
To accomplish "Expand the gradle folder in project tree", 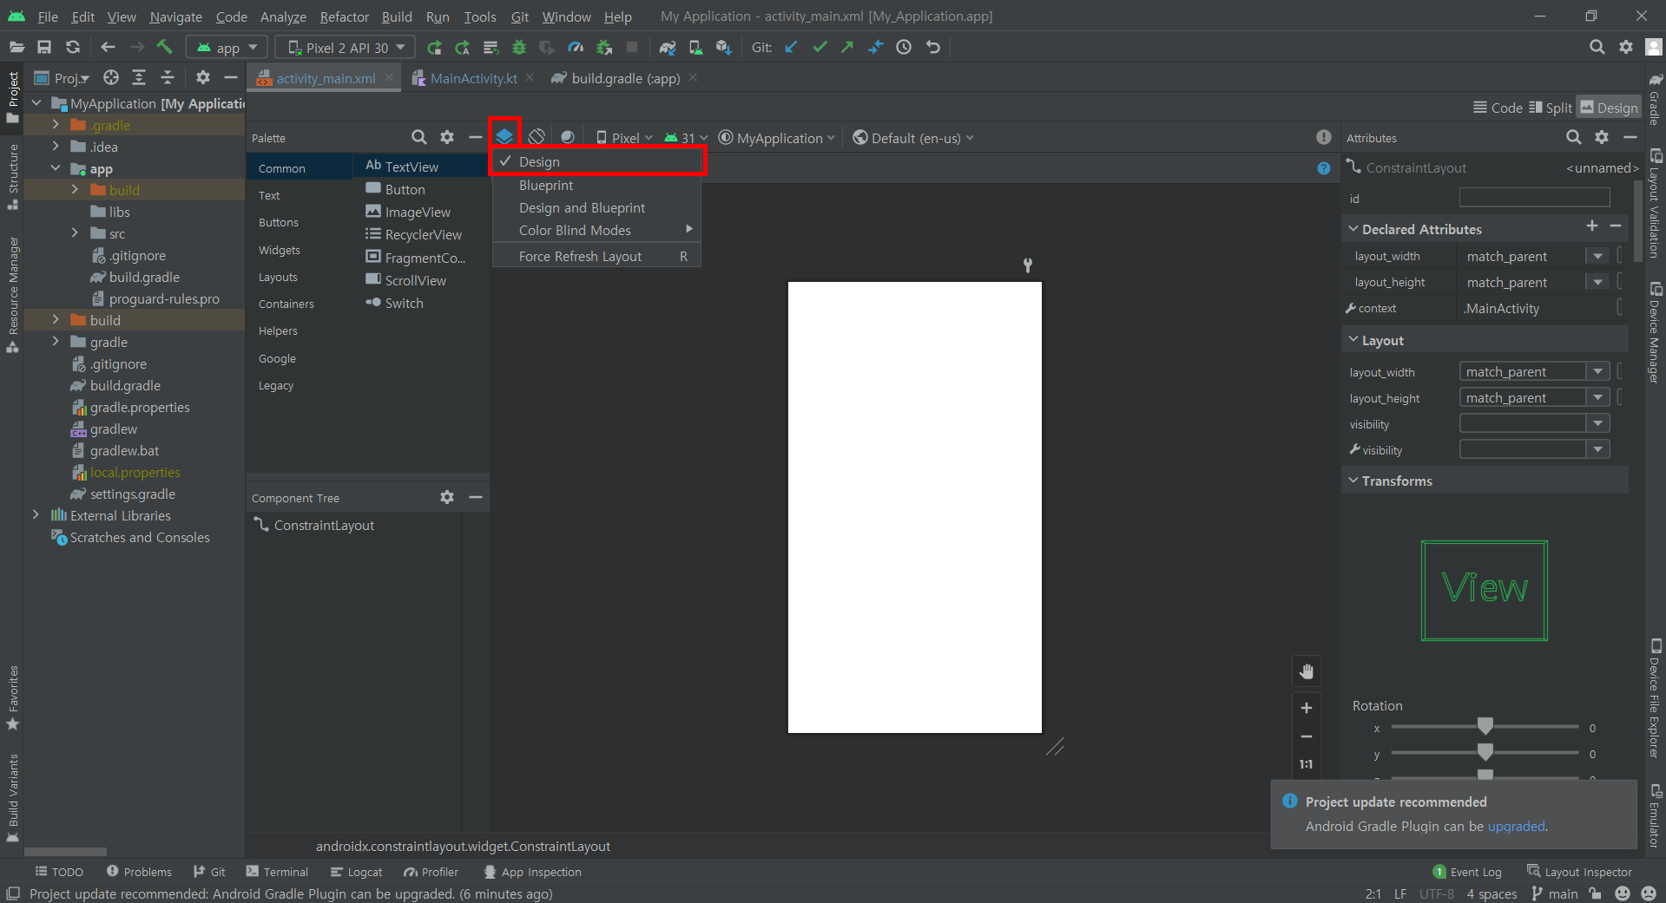I will tap(56, 342).
